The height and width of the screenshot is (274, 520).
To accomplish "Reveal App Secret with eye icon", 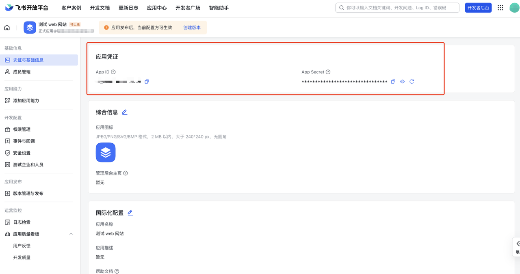I will pos(402,82).
